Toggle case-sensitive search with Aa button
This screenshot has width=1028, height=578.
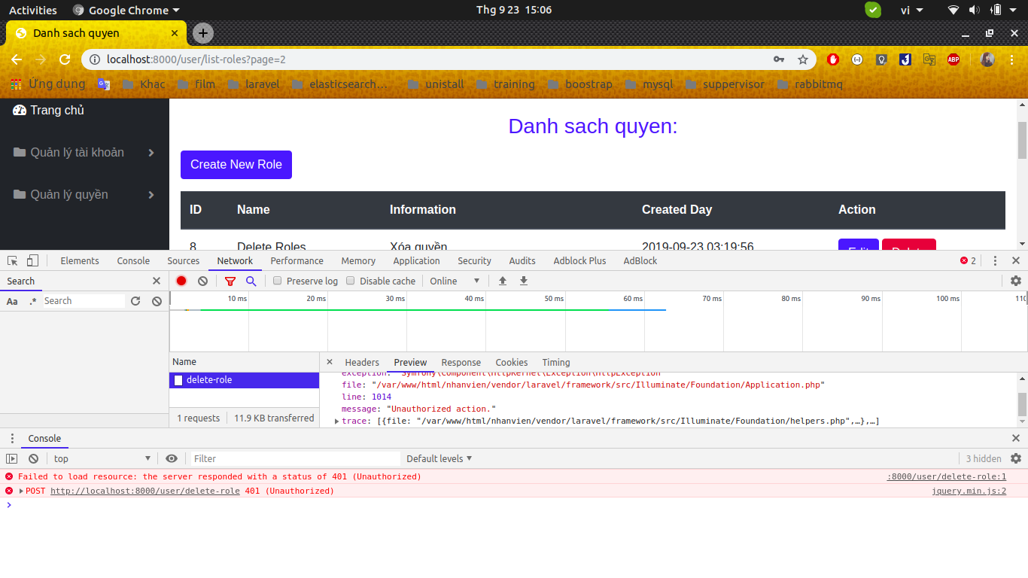point(11,300)
